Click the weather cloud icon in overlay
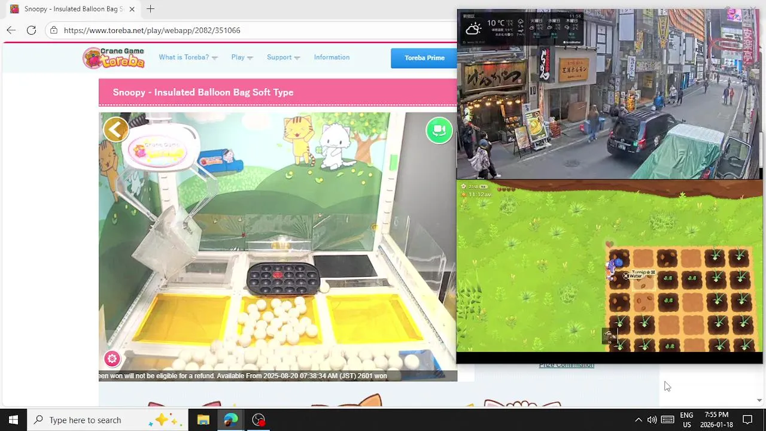The height and width of the screenshot is (431, 766). (x=473, y=28)
